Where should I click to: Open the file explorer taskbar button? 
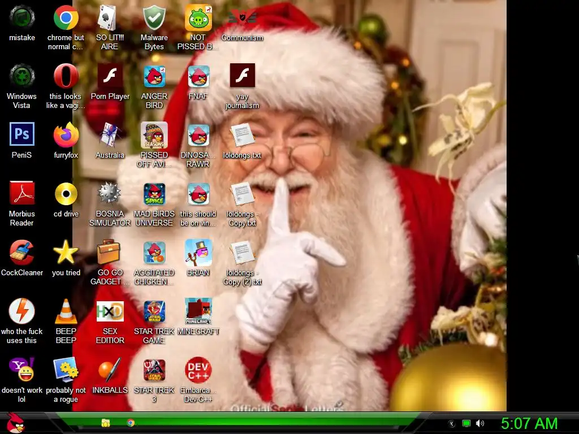coord(106,423)
